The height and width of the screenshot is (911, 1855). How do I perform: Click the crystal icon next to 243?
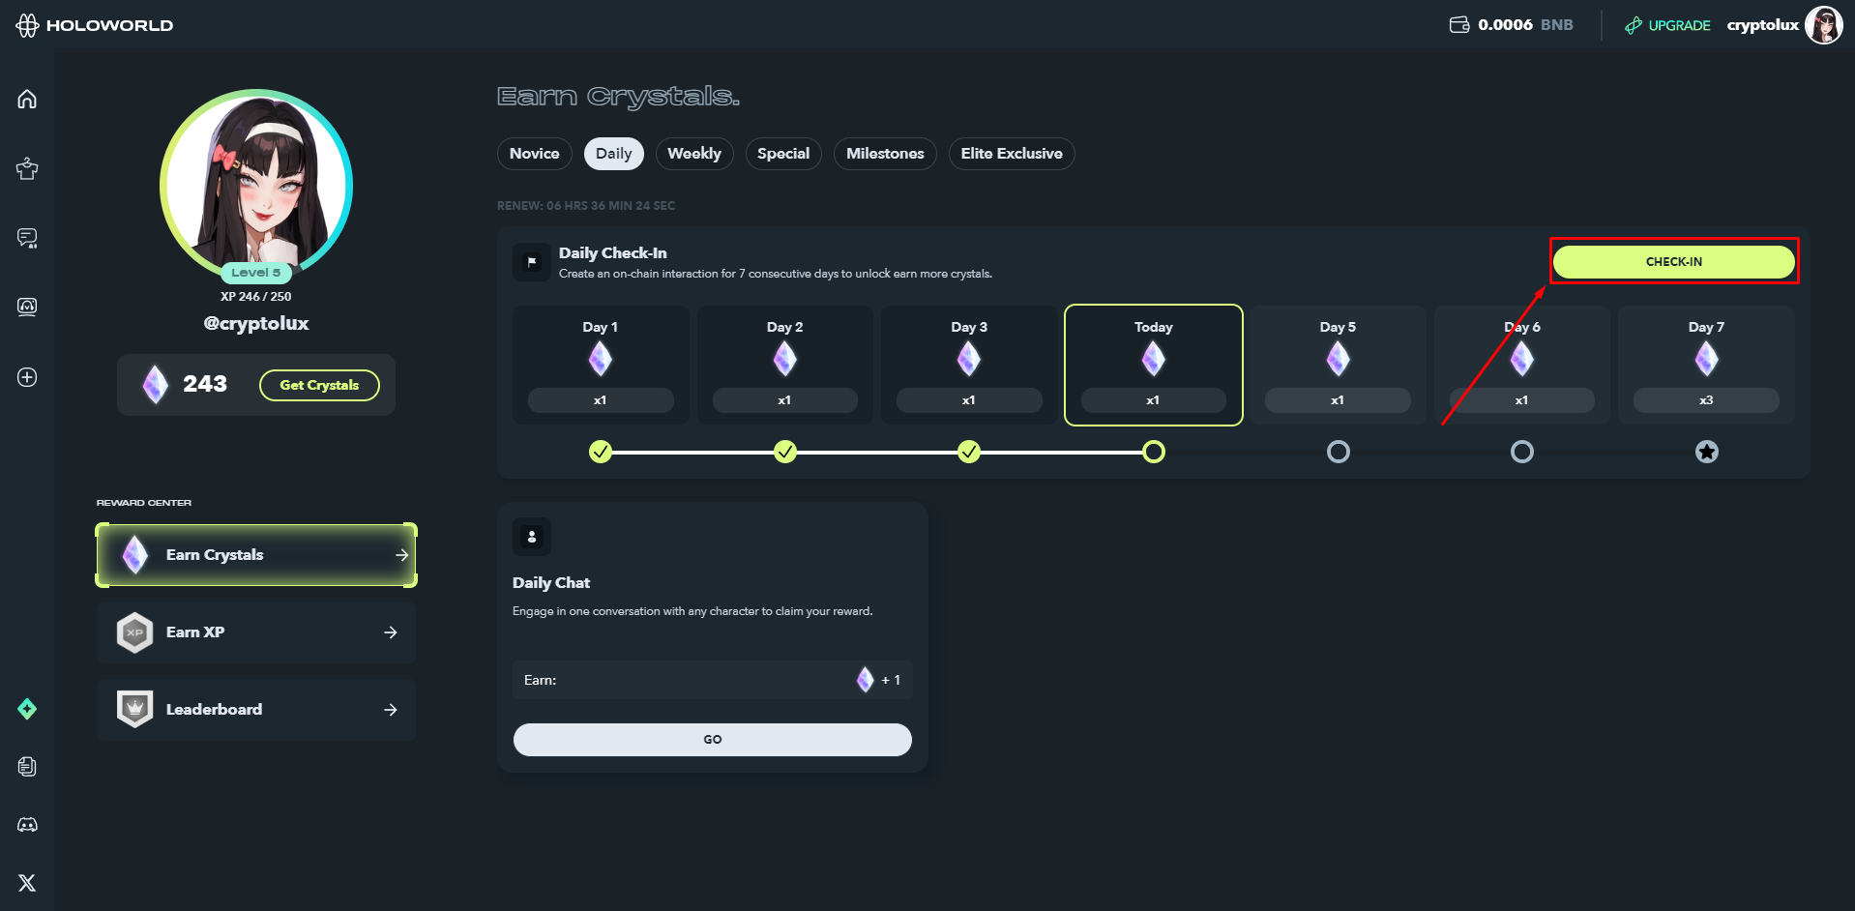click(x=155, y=384)
